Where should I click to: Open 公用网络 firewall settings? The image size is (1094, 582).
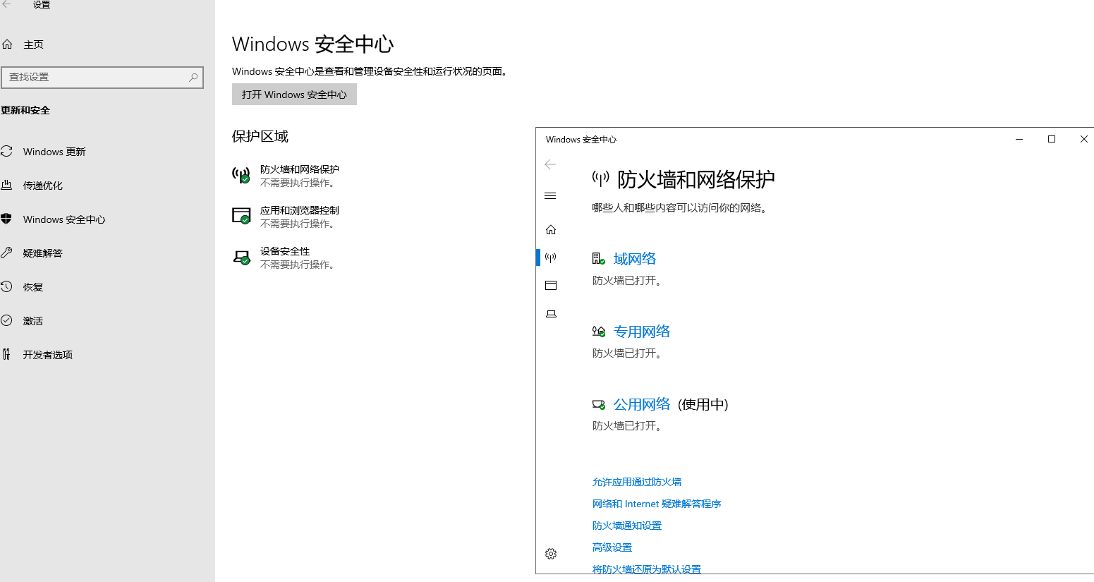click(641, 404)
